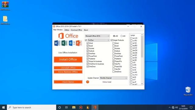Check the fr-FR language checkbox
The height and width of the screenshot is (110, 195).
pos(131,65)
